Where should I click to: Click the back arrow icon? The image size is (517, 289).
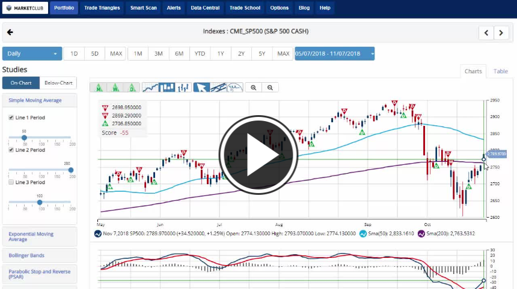pos(10,32)
